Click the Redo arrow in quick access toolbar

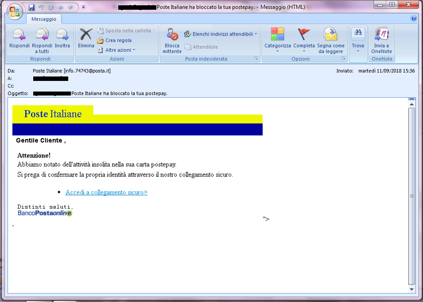[51, 8]
